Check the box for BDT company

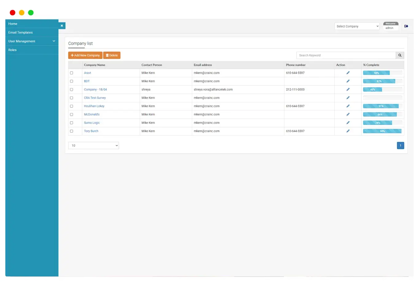click(71, 81)
